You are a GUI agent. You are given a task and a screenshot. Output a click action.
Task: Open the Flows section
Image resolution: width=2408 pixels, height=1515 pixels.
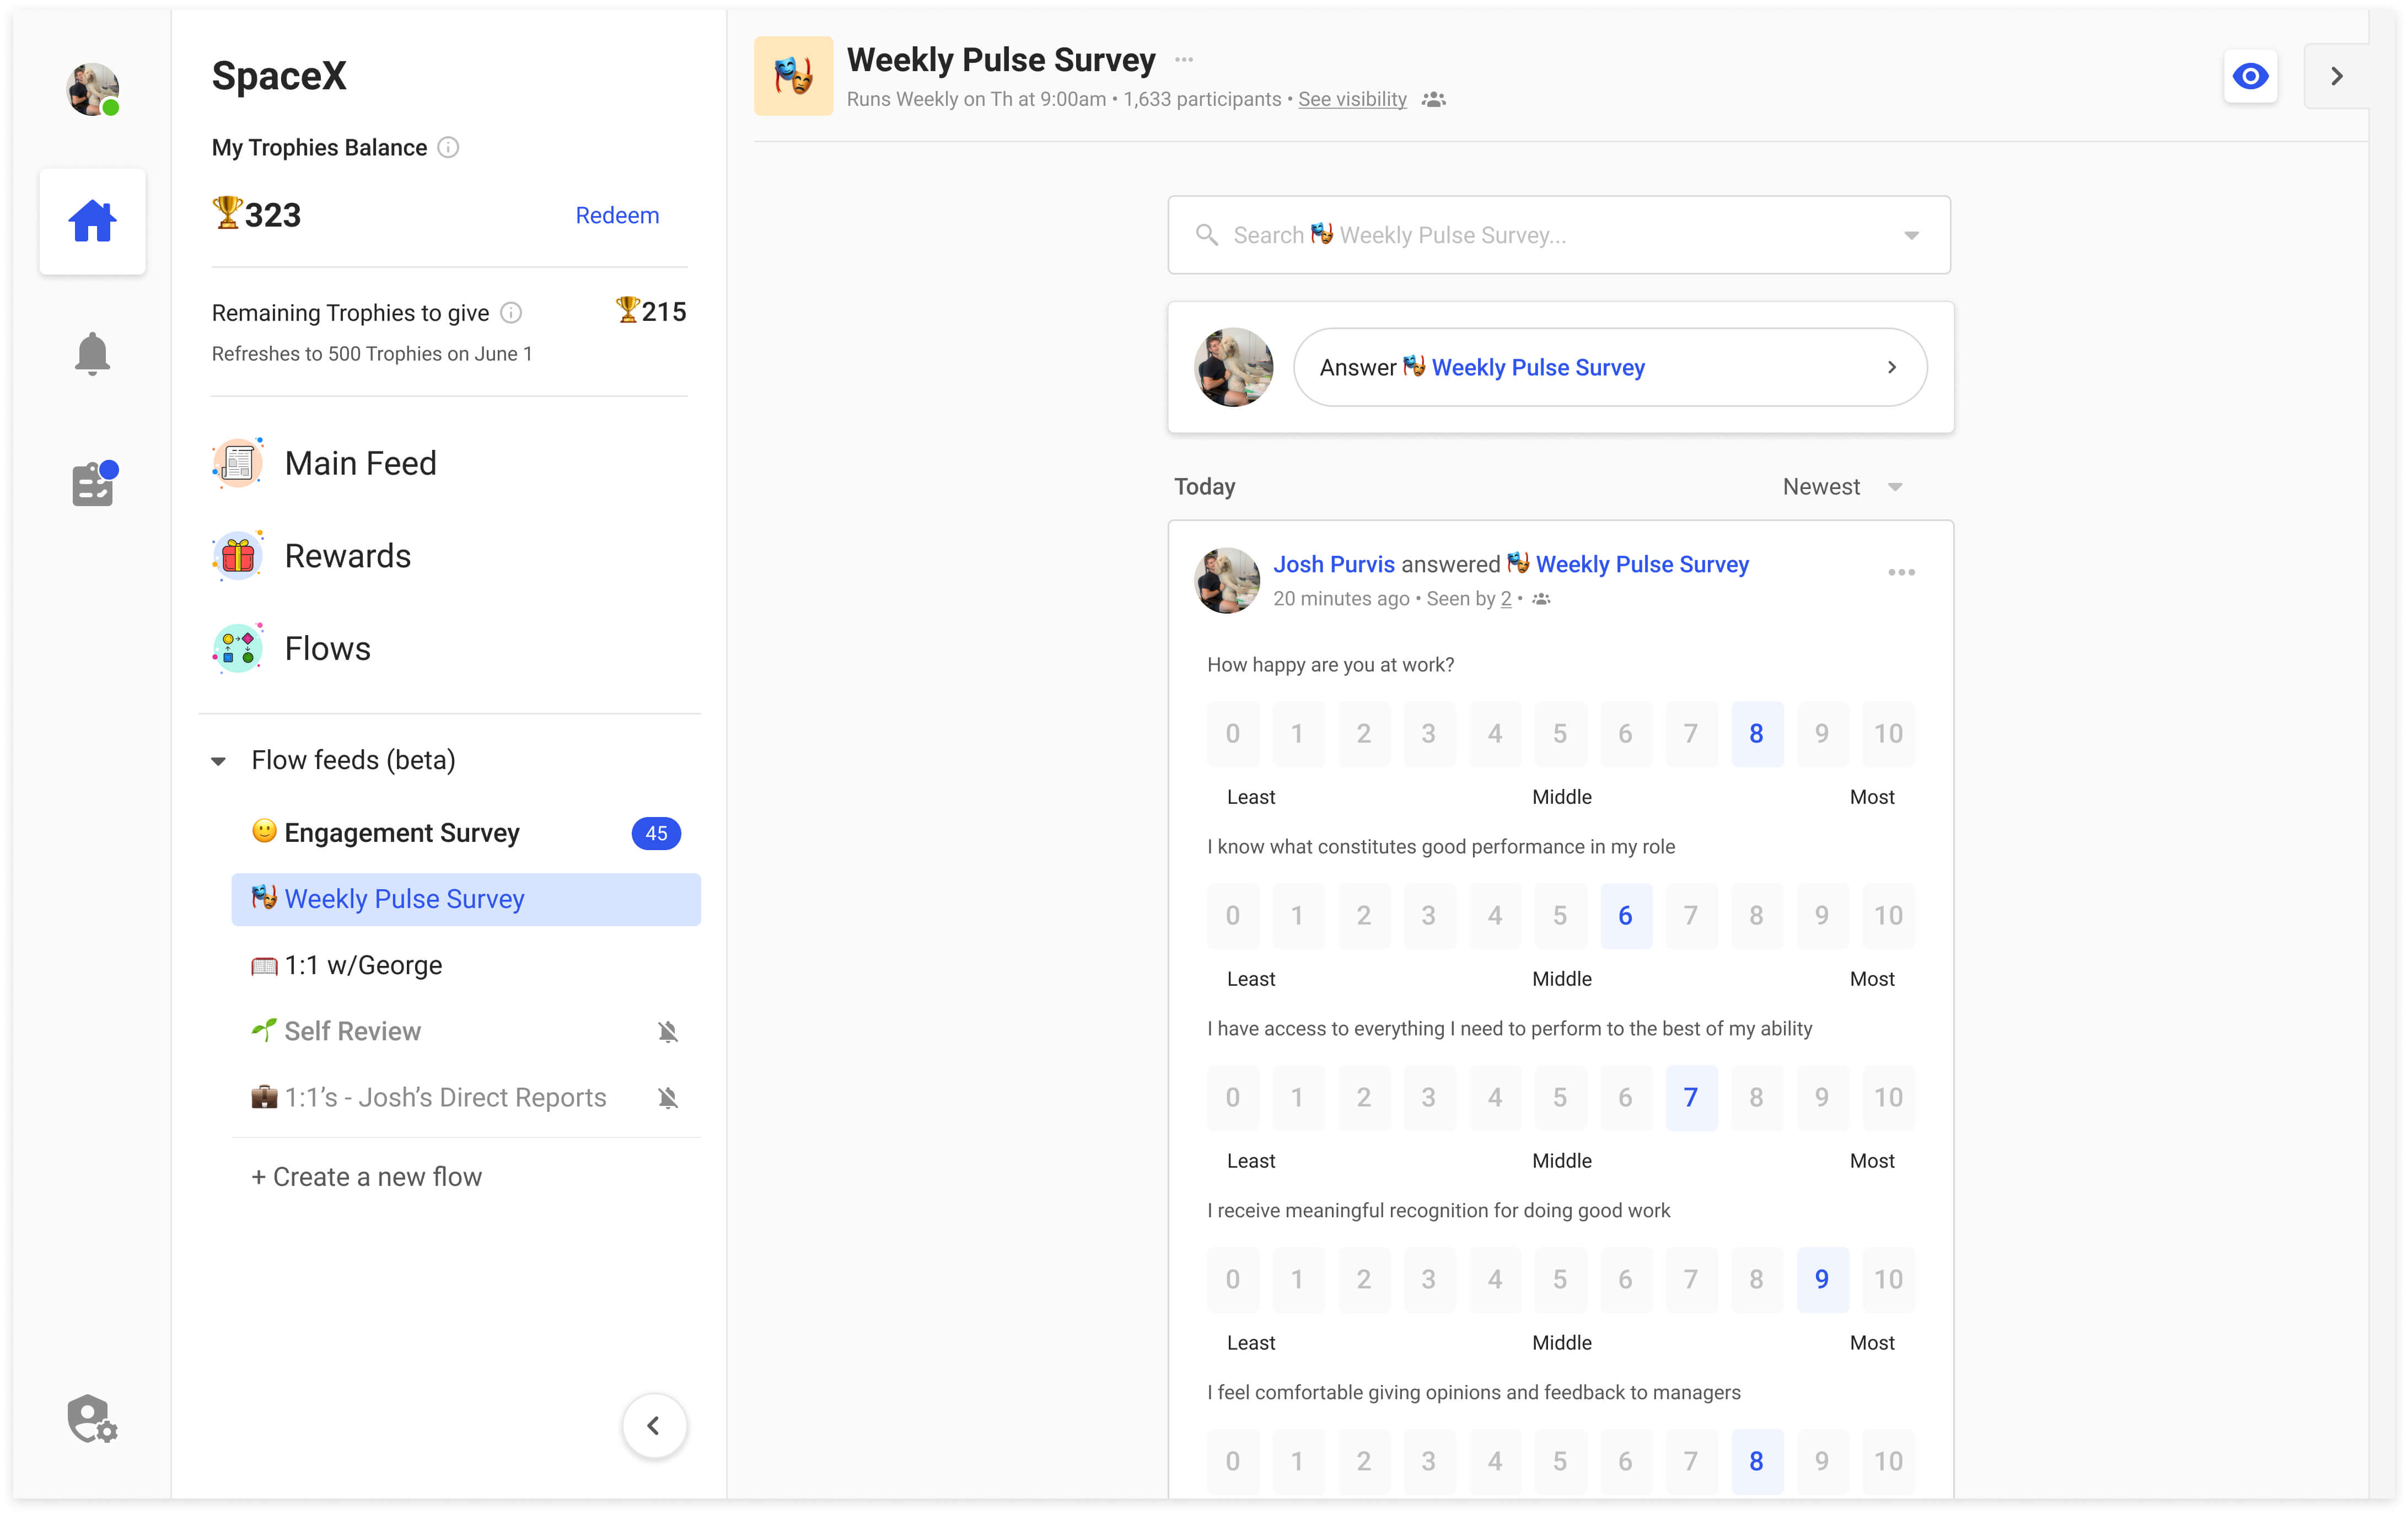tap(327, 648)
